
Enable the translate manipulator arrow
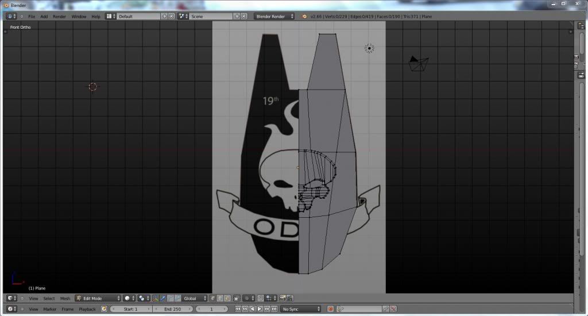click(163, 298)
